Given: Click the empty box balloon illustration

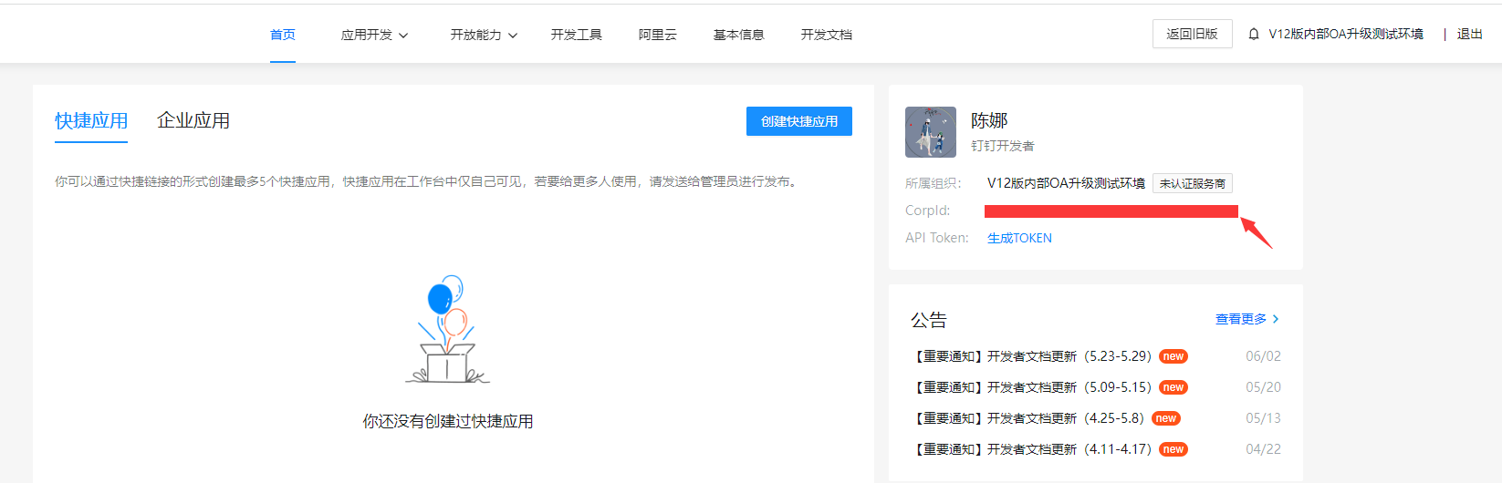Looking at the screenshot, I should pos(447,330).
